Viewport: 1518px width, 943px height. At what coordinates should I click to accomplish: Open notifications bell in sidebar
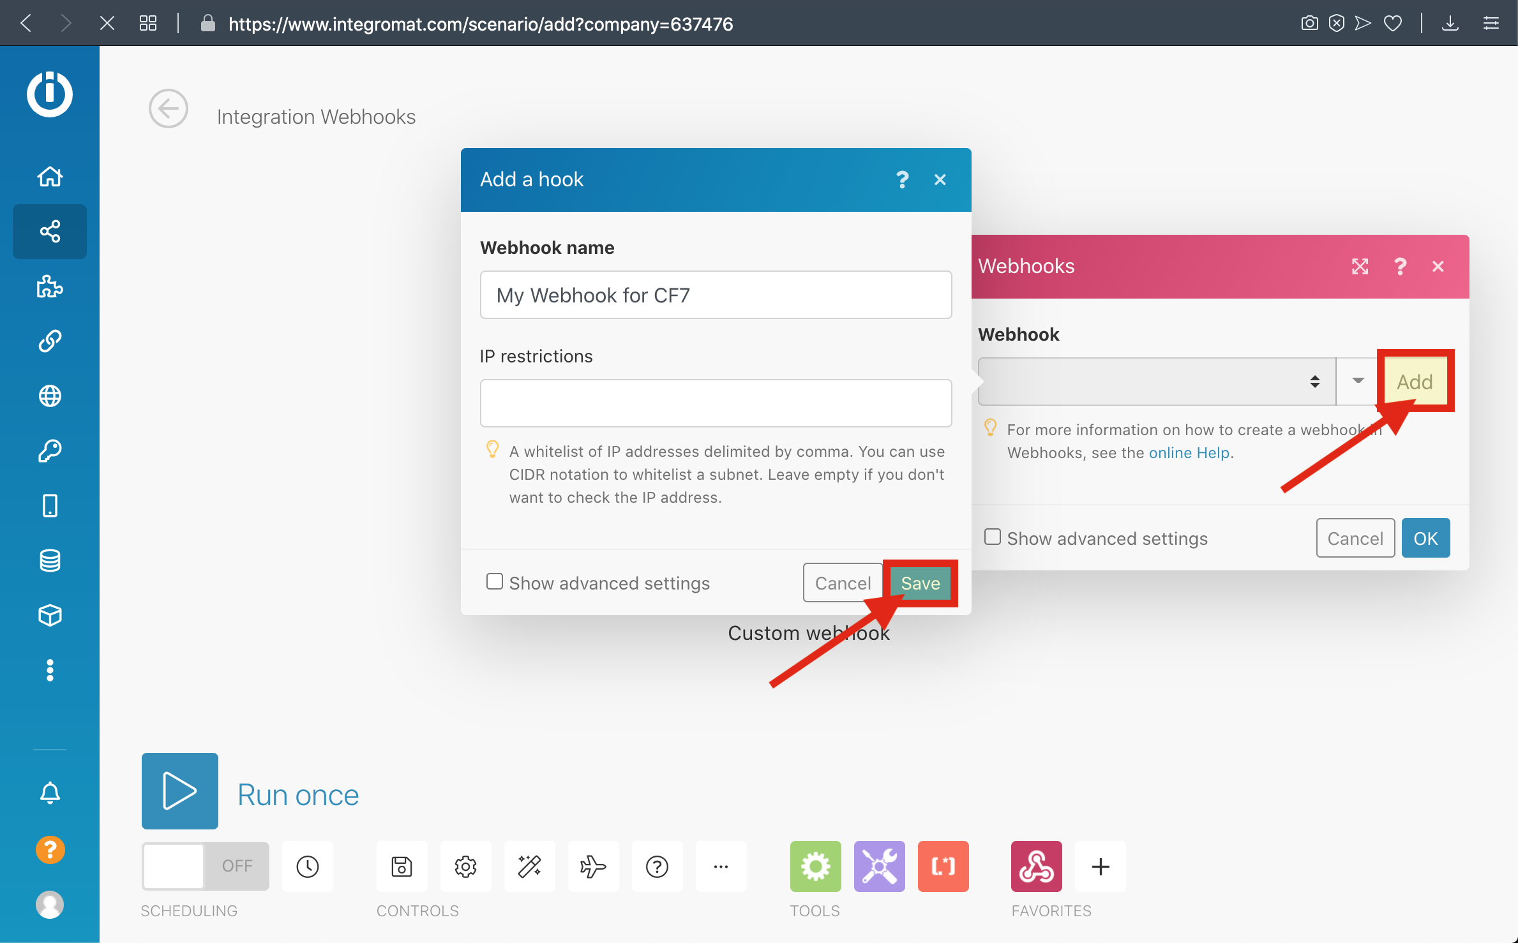click(50, 793)
